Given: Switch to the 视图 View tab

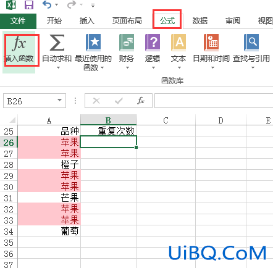Looking at the screenshot, I should 265,21.
